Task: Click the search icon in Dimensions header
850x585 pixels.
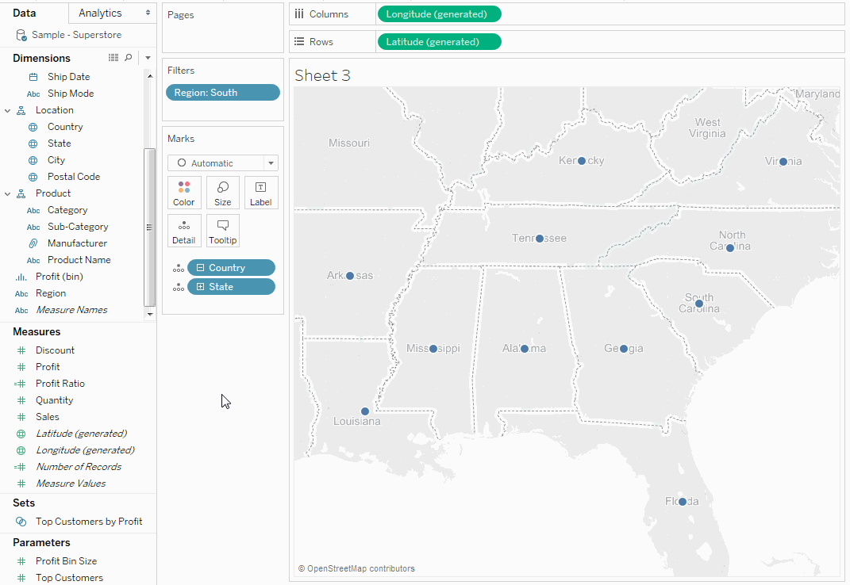Action: 129,58
